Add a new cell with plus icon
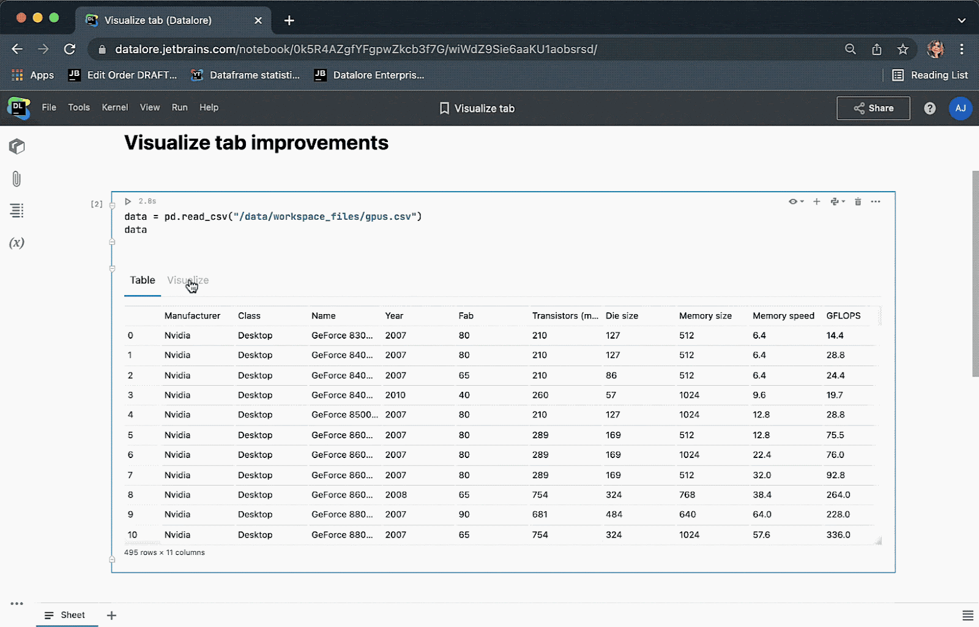This screenshot has height=627, width=979. [816, 201]
